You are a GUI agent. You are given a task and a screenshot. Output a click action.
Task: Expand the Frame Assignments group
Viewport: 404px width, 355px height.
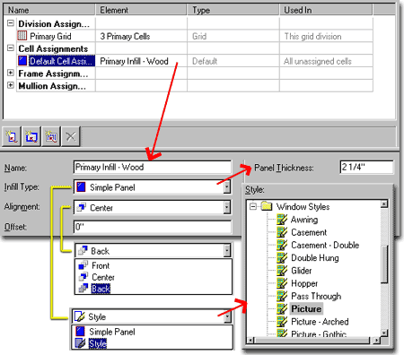point(11,73)
